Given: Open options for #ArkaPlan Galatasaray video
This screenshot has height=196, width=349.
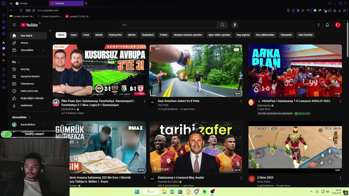Looking at the screenshot, I should (x=340, y=101).
